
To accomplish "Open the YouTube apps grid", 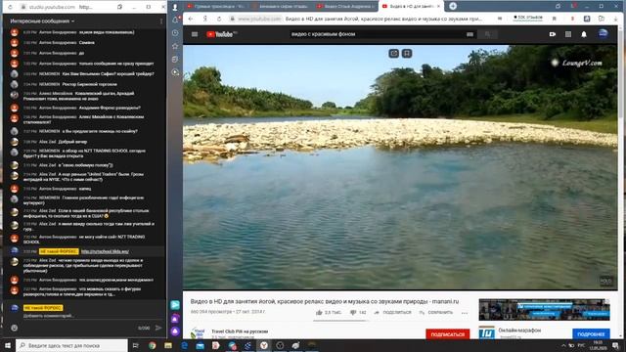I will point(568,34).
